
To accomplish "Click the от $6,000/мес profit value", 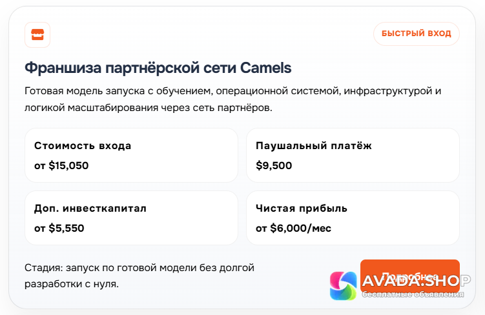I will click(x=293, y=228).
